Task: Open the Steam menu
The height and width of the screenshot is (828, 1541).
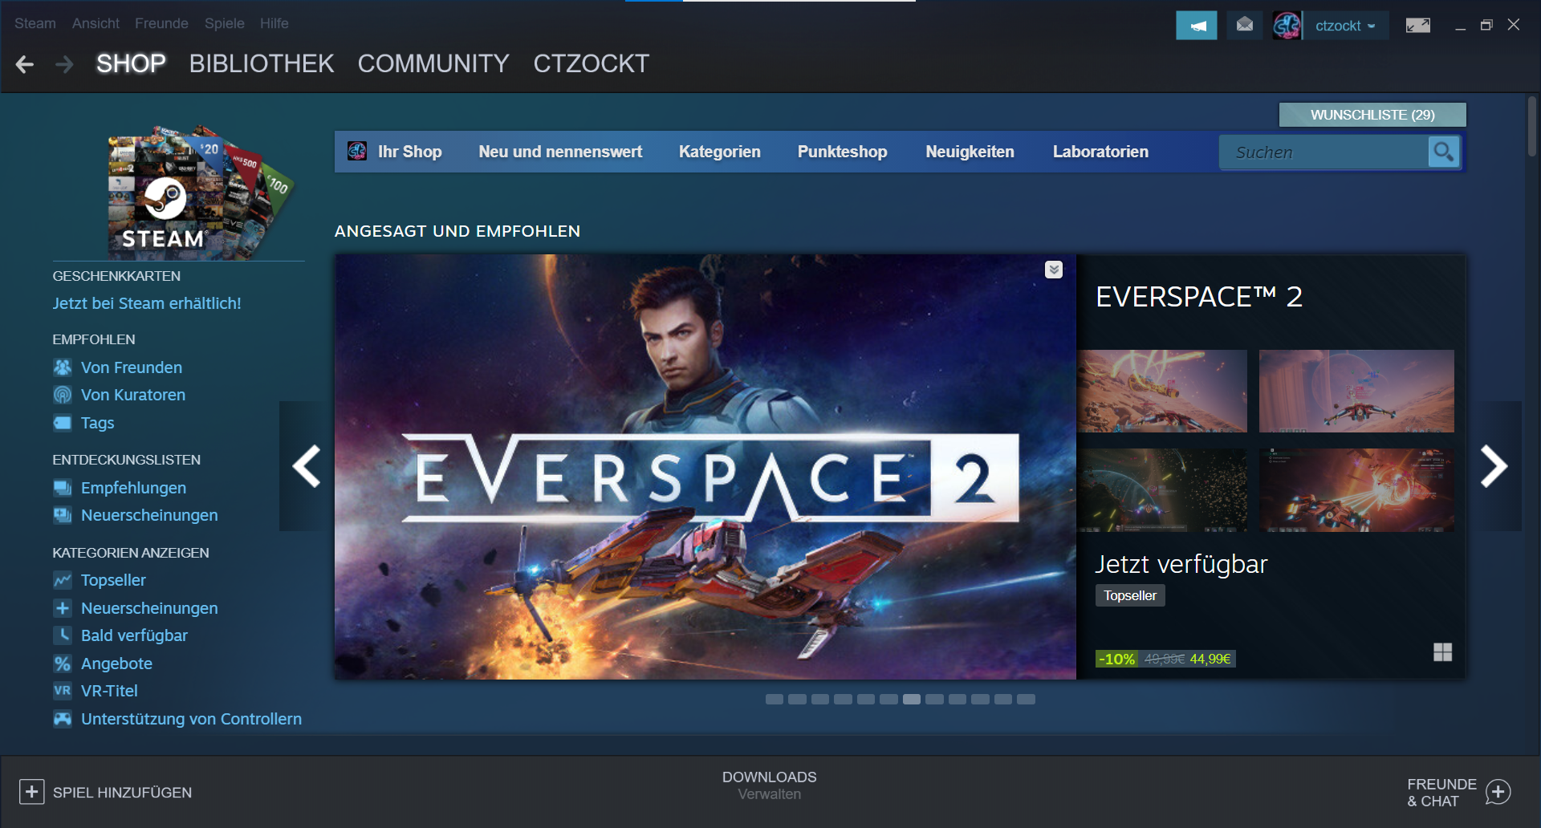Action: point(35,23)
